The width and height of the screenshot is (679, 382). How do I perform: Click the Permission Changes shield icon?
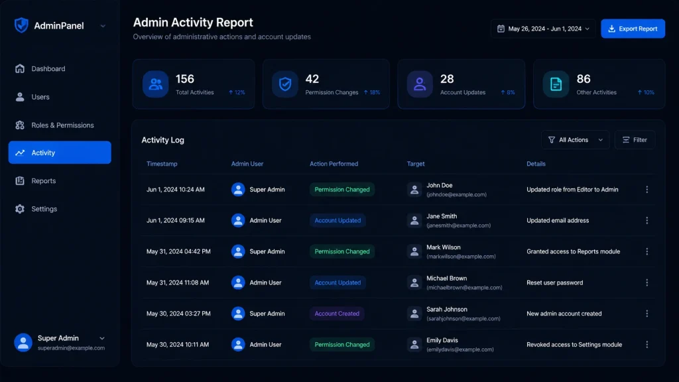[285, 84]
